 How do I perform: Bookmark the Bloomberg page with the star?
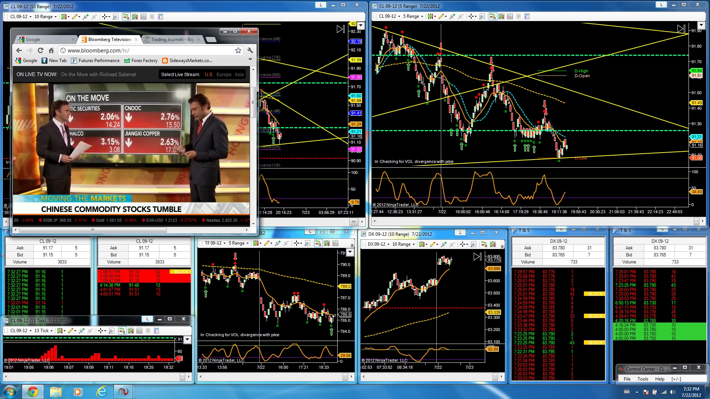pyautogui.click(x=238, y=50)
